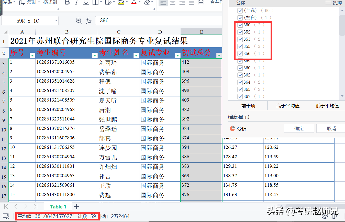This screenshot has height=222, width=345.
Task: Click the eye icon in the status bar
Action: click(x=325, y=216)
